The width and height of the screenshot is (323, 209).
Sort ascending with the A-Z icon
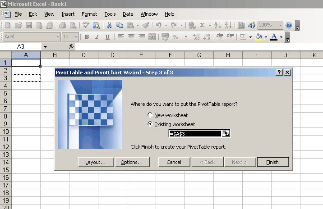(218, 25)
